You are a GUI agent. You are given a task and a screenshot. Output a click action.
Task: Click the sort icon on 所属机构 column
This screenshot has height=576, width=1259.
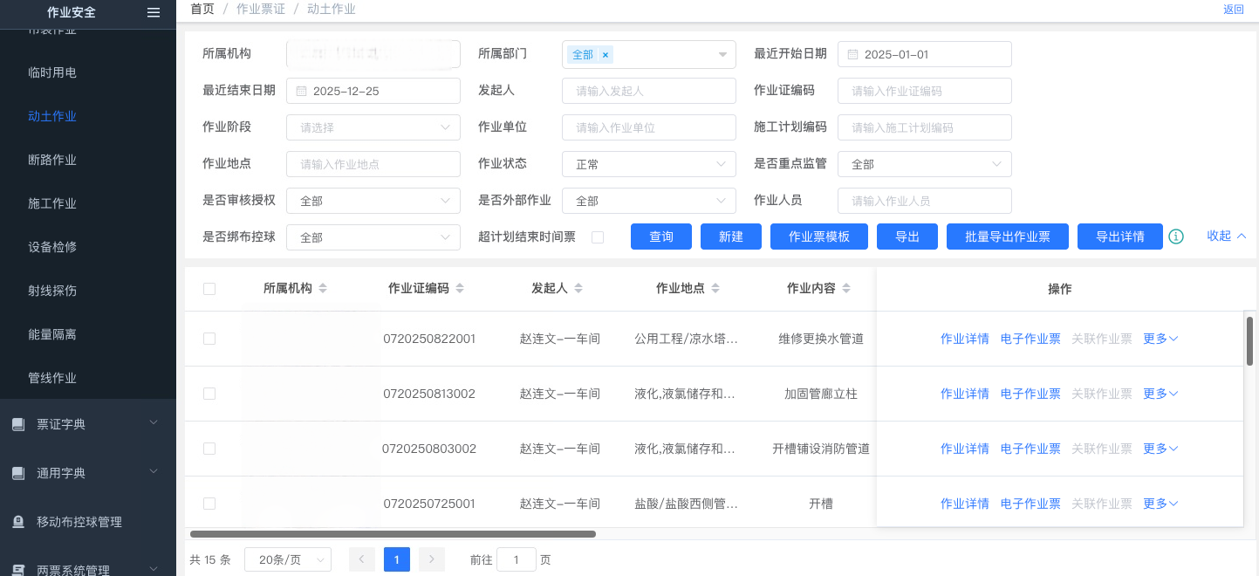[323, 289]
